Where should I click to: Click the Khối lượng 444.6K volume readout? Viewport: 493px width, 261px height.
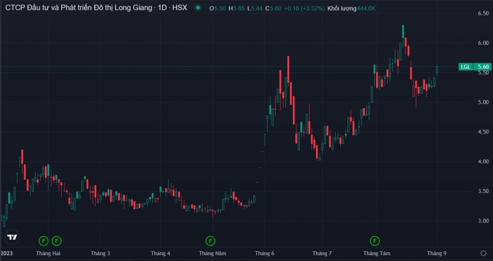tap(352, 8)
